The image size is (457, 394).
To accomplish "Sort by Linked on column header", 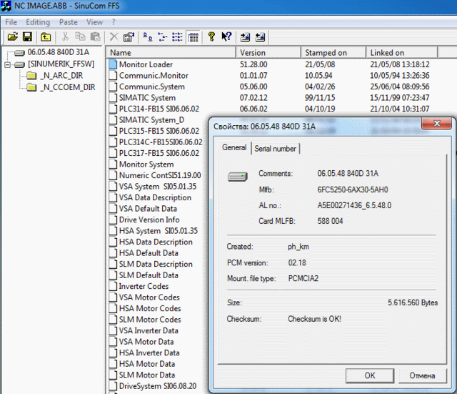I will (402, 52).
